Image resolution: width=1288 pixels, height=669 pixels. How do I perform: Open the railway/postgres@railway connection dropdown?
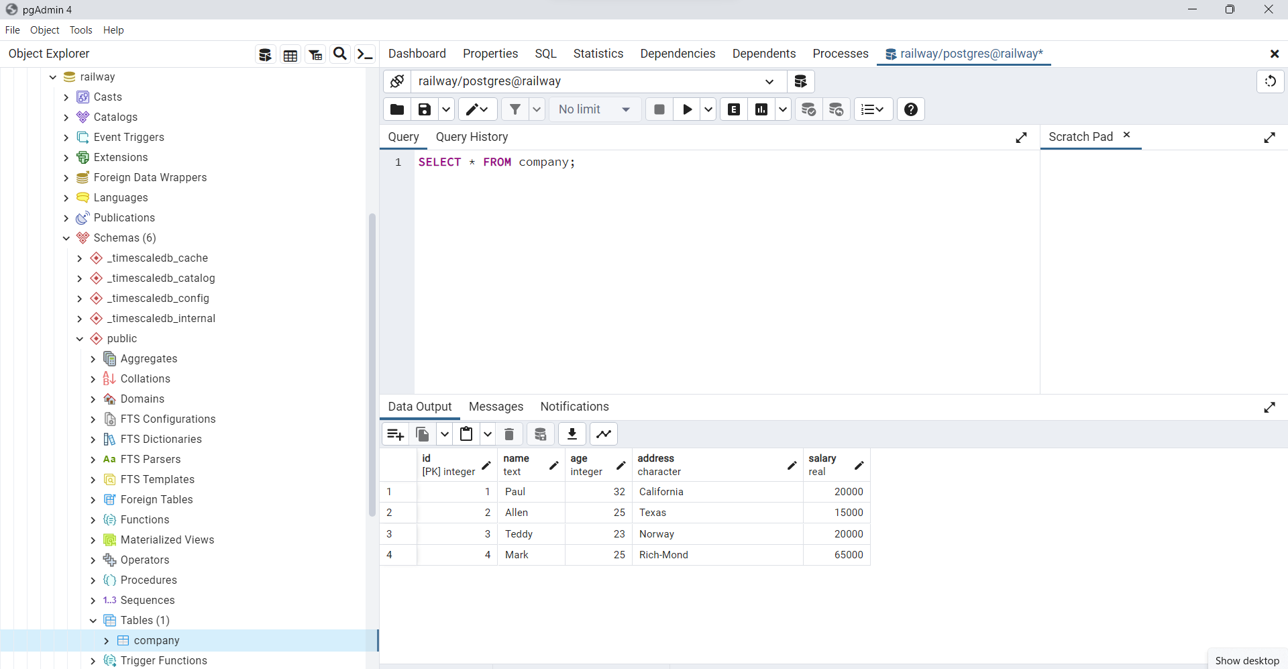coord(598,81)
